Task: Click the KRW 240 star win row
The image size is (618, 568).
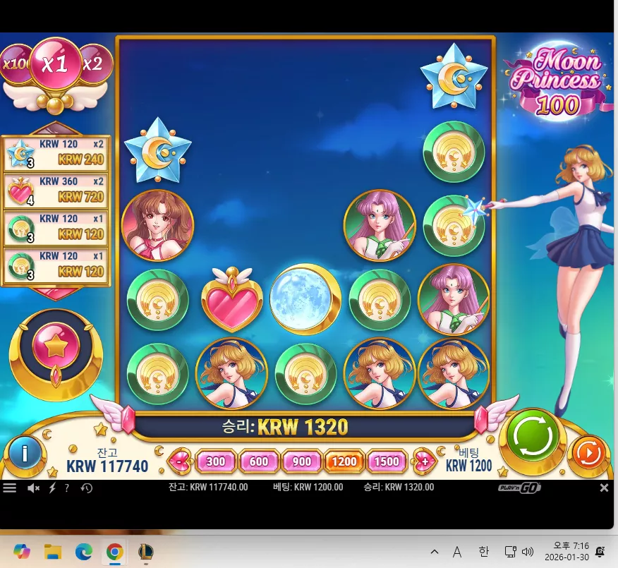Action: click(x=56, y=153)
